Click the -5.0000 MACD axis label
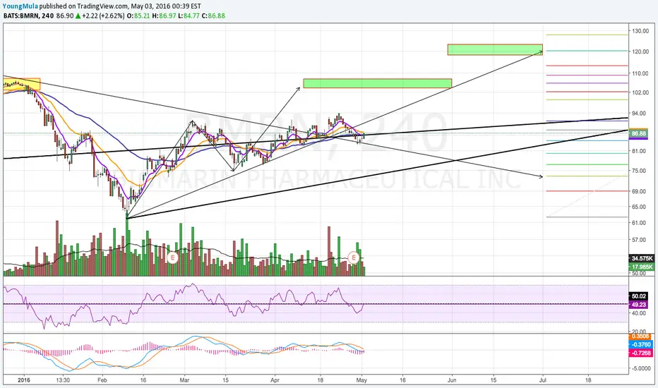This screenshot has width=658, height=388. coord(641,368)
